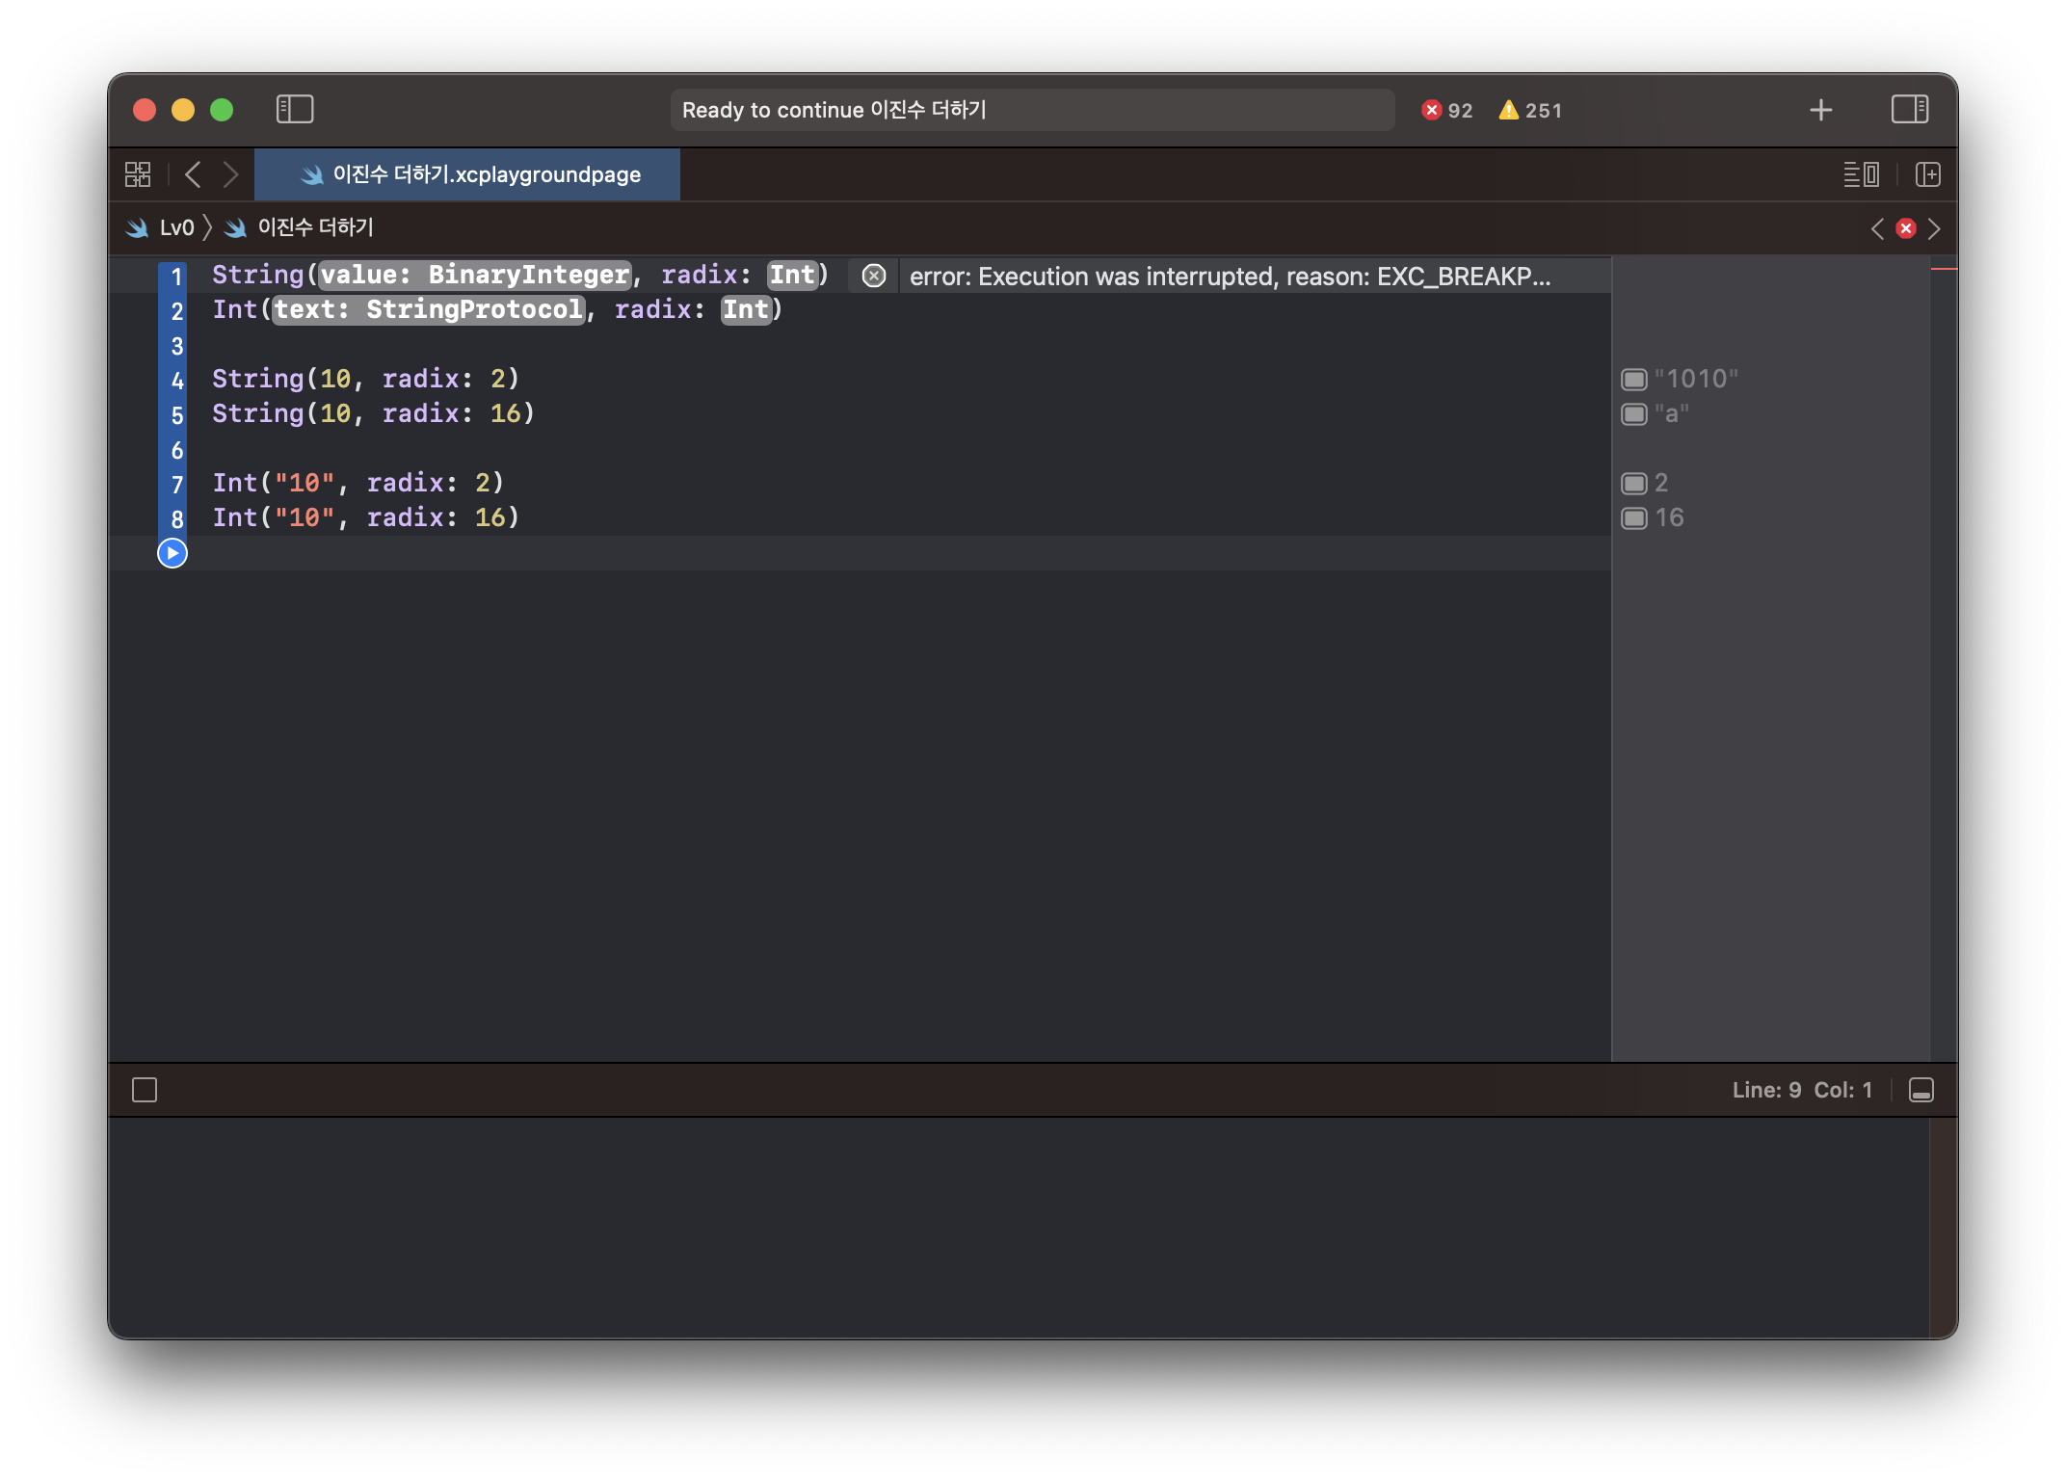
Task: Go forward with the right chevron
Action: coord(230,174)
